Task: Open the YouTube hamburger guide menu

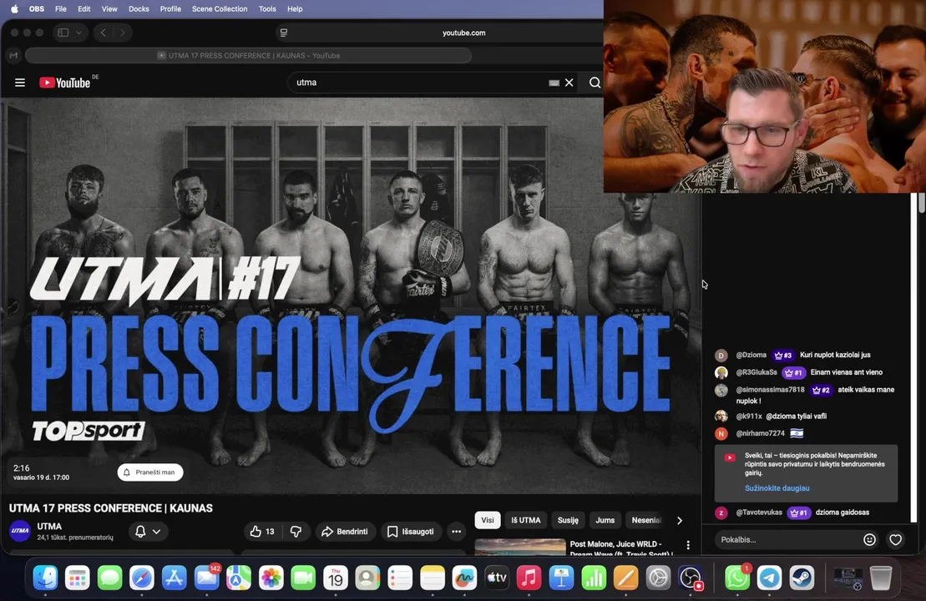Action: pyautogui.click(x=19, y=83)
